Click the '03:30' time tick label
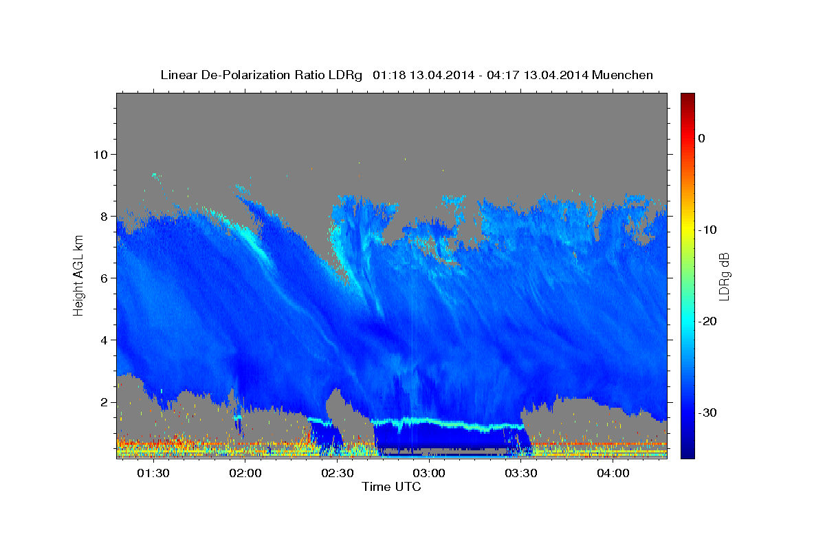Viewport: 825px width, 550px height. (x=521, y=473)
